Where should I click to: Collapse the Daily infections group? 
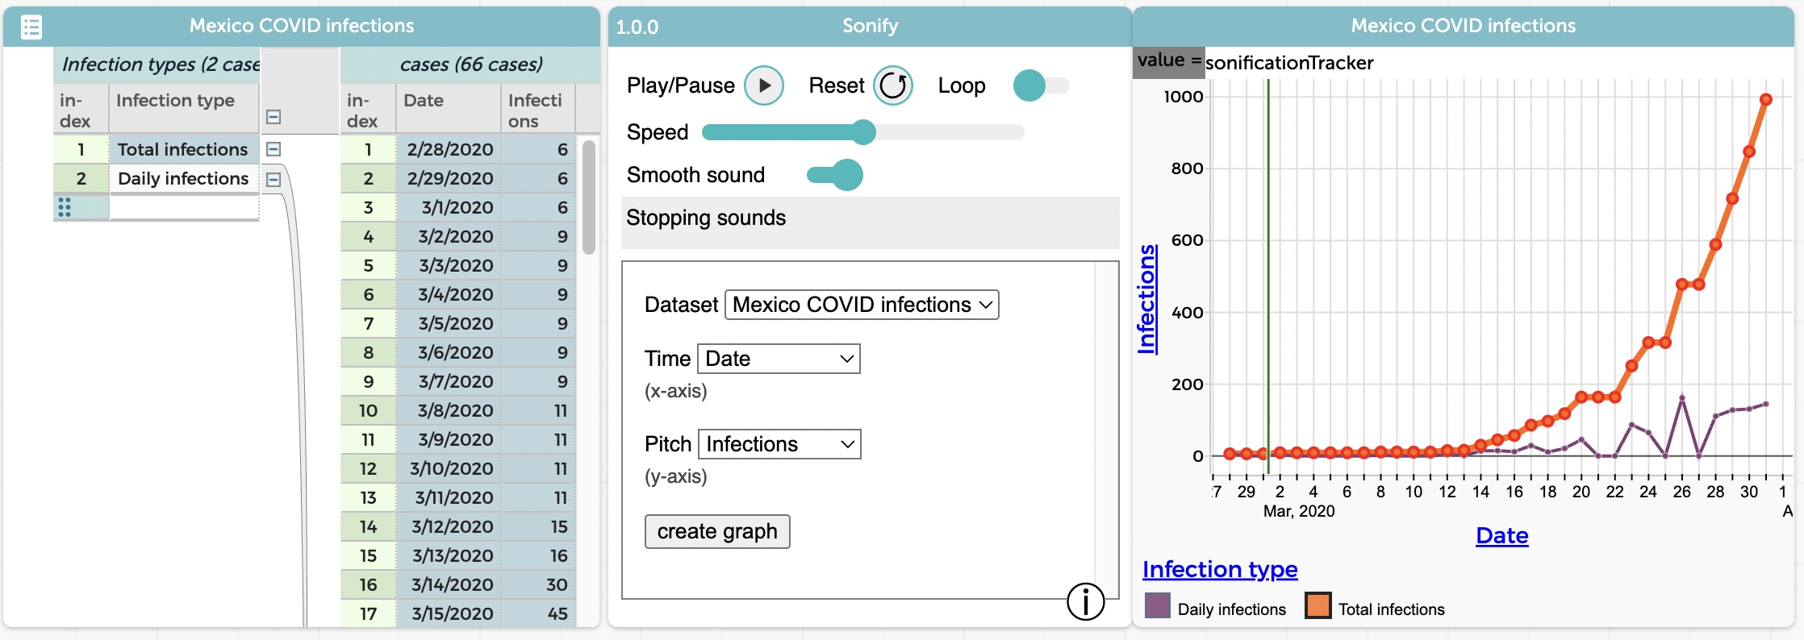(x=274, y=179)
